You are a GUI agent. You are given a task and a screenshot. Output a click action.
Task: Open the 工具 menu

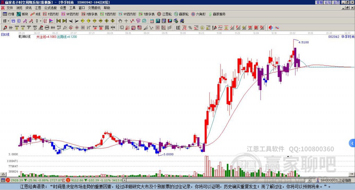[x=72, y=8]
